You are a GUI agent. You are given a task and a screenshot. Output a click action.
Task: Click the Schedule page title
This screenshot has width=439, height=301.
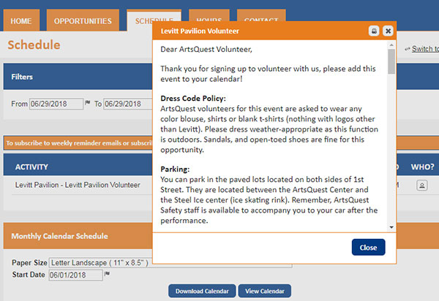34,45
